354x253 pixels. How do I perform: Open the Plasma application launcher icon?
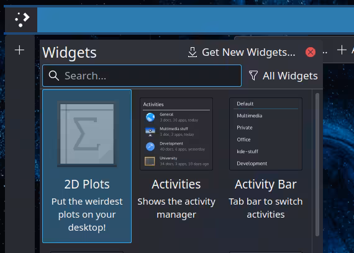click(22, 20)
